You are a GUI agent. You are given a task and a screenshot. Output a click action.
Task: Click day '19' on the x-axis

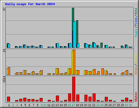click(81, 105)
